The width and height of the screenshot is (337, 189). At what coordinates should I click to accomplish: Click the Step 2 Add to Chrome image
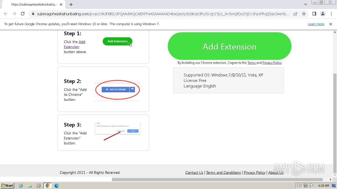coord(117,90)
